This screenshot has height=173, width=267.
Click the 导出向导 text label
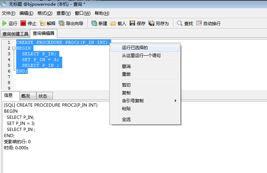[x=74, y=23]
